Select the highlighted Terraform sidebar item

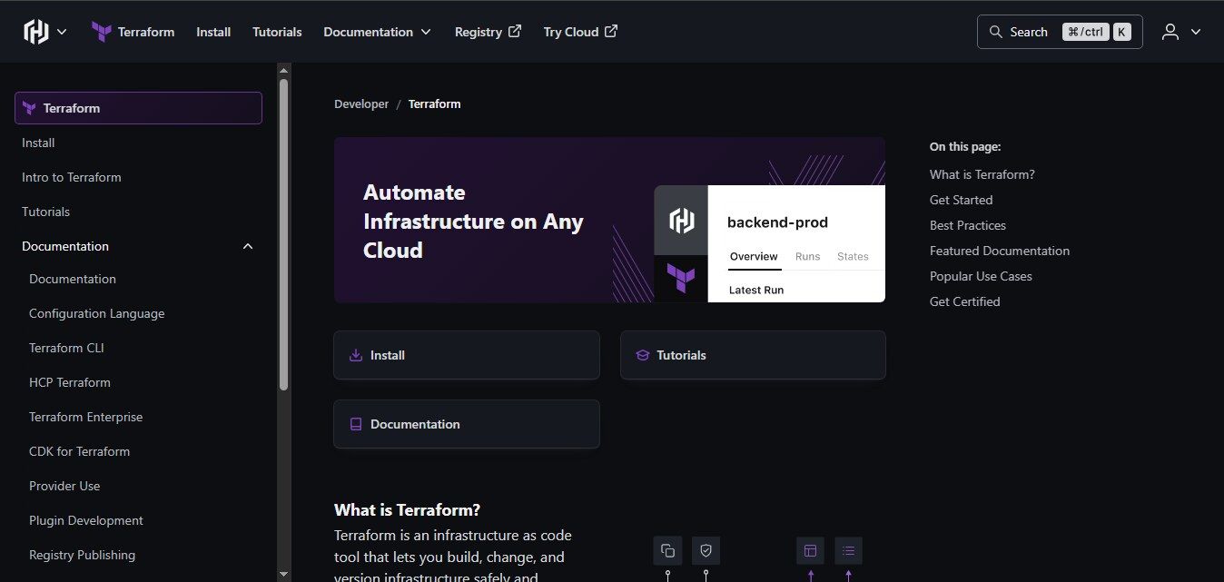pyautogui.click(x=138, y=108)
